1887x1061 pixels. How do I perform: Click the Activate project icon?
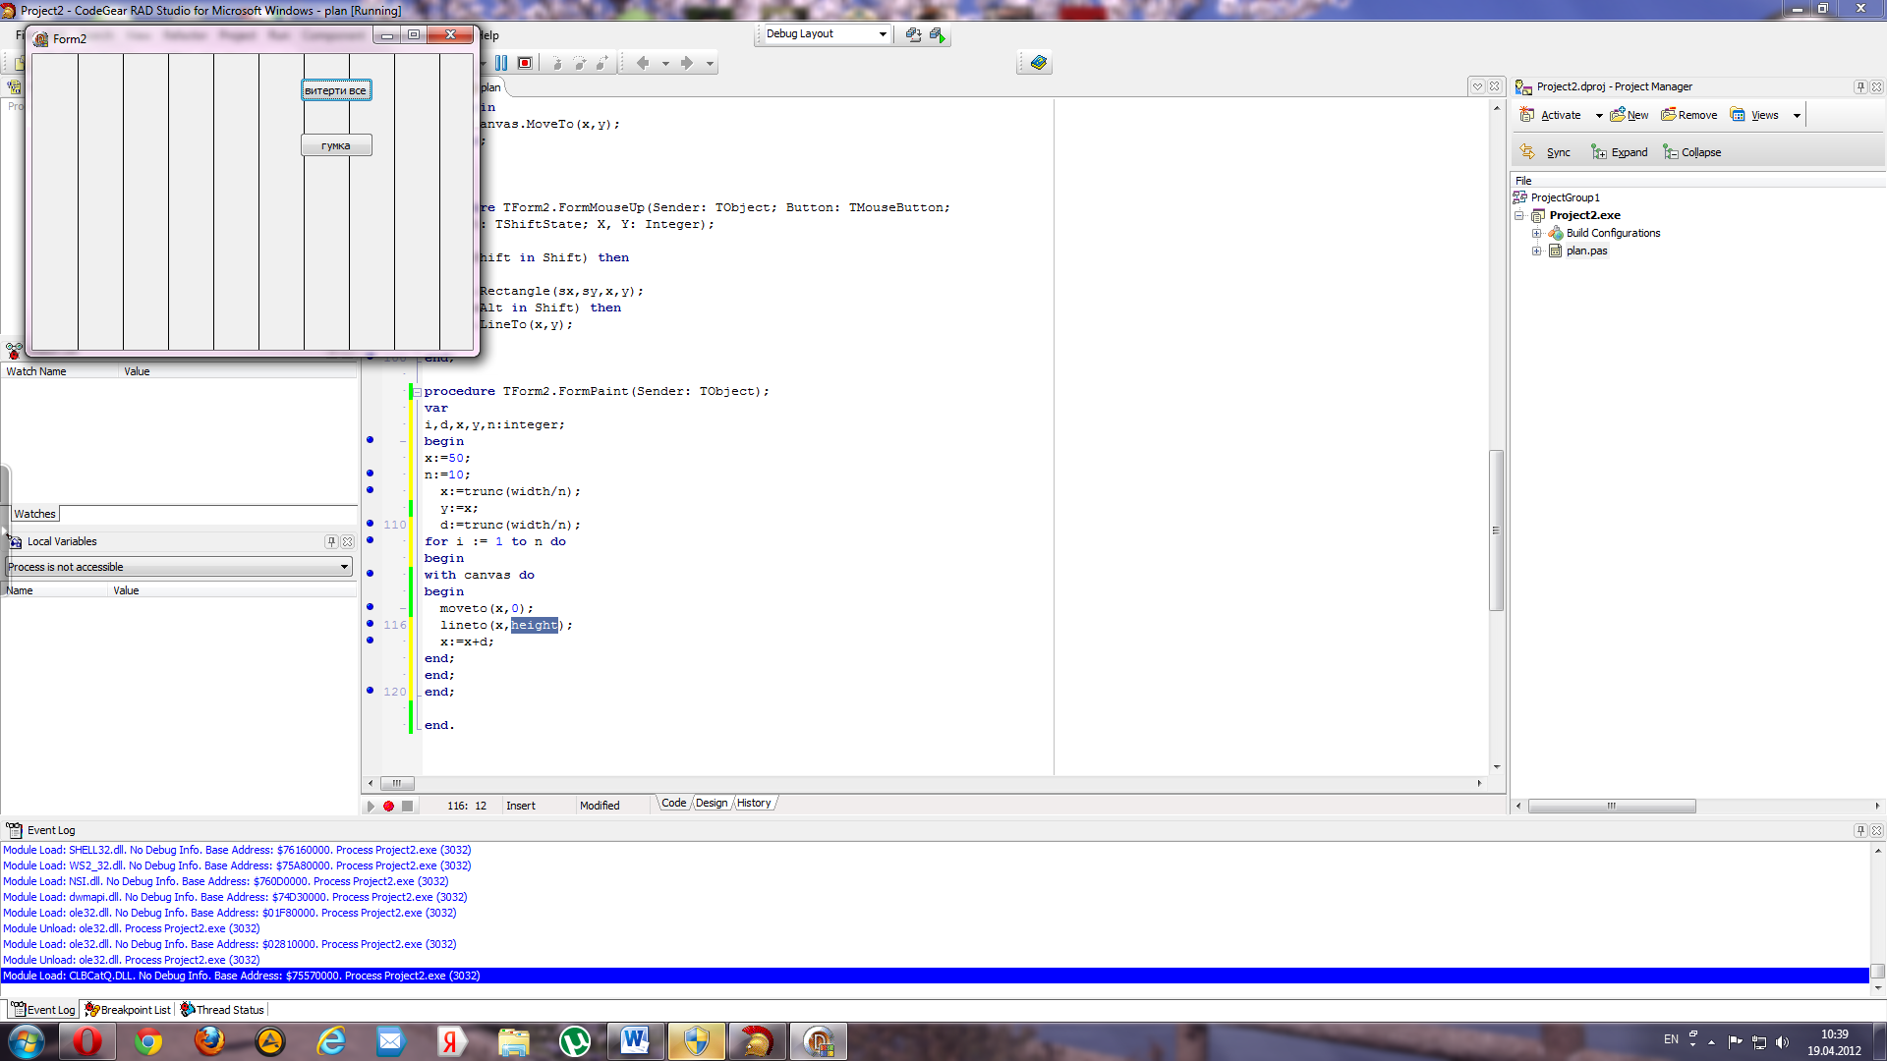click(x=1551, y=115)
